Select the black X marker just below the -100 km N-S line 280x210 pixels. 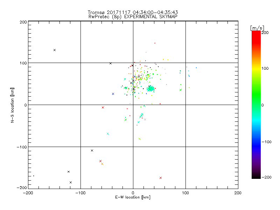pos(92,150)
